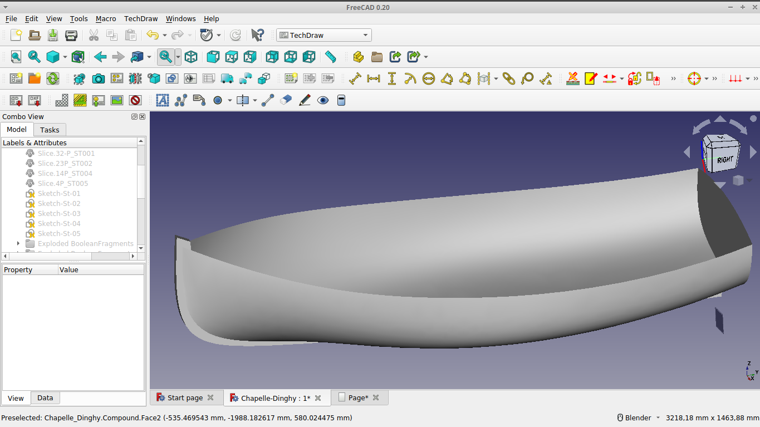Click the Fit All magnifier icon
The width and height of the screenshot is (760, 427).
pyautogui.click(x=16, y=57)
